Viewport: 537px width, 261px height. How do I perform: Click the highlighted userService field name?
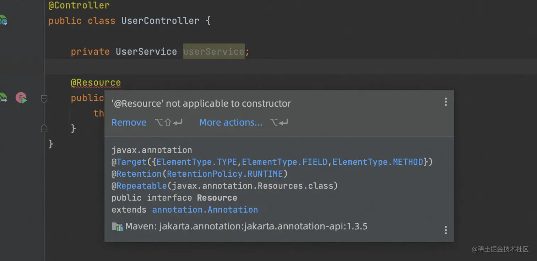(213, 52)
